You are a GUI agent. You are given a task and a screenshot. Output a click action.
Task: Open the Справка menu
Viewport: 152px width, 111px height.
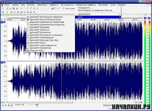pyautogui.click(x=121, y=5)
